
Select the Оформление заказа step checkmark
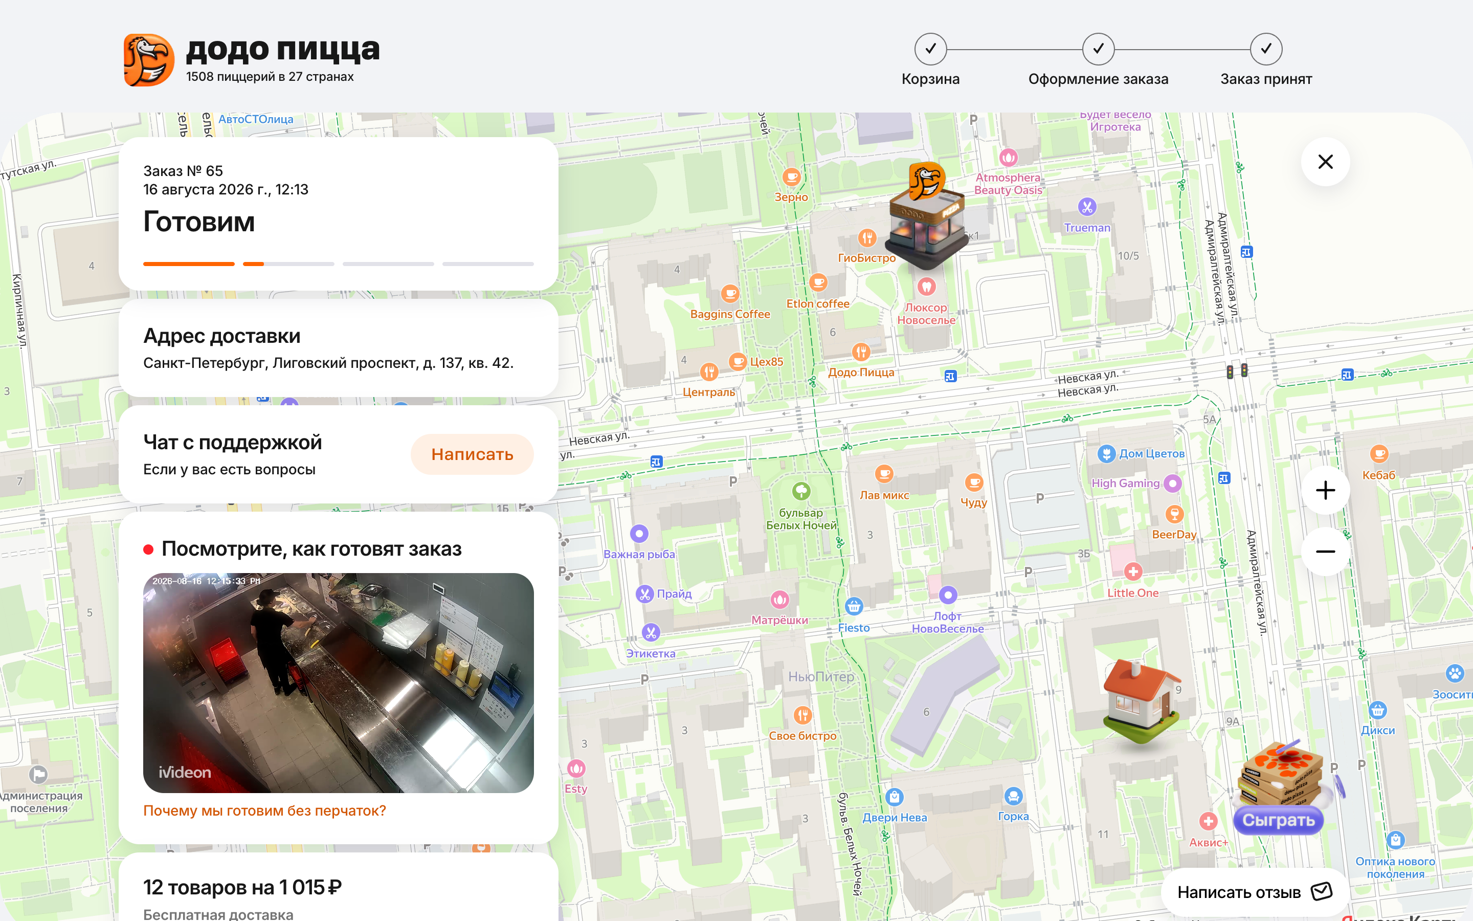[1098, 49]
